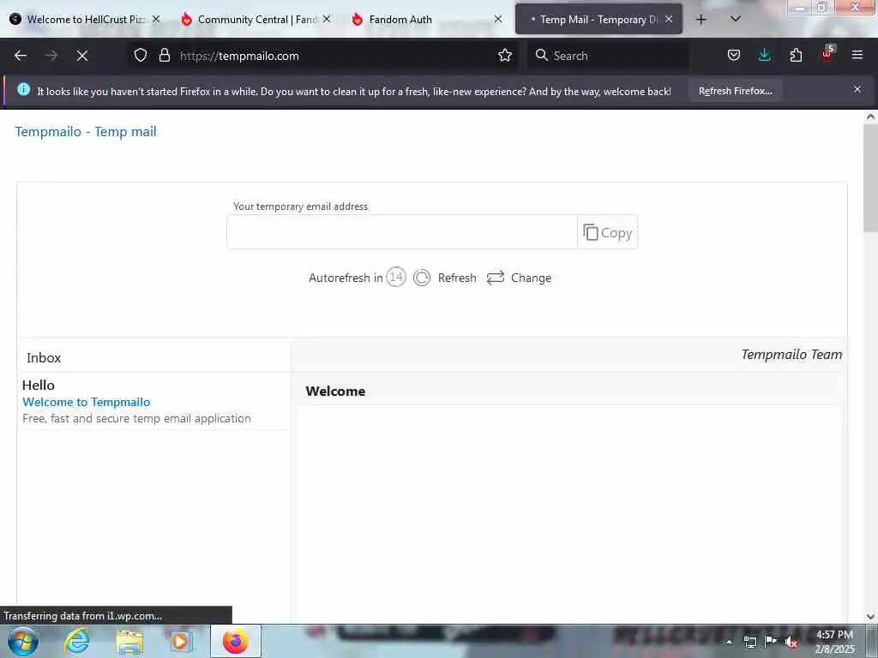
Task: Click Tempmailo Team sender text
Action: pyautogui.click(x=791, y=355)
